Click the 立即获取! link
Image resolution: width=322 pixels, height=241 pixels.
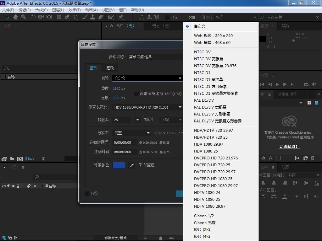click(x=289, y=147)
